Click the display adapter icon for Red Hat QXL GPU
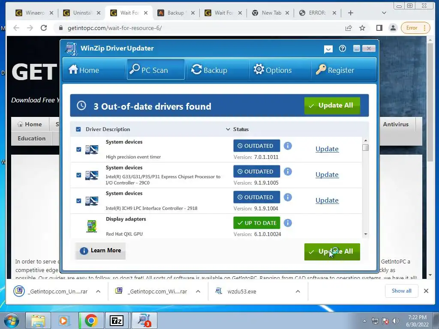The height and width of the screenshot is (329, 439). tap(92, 226)
